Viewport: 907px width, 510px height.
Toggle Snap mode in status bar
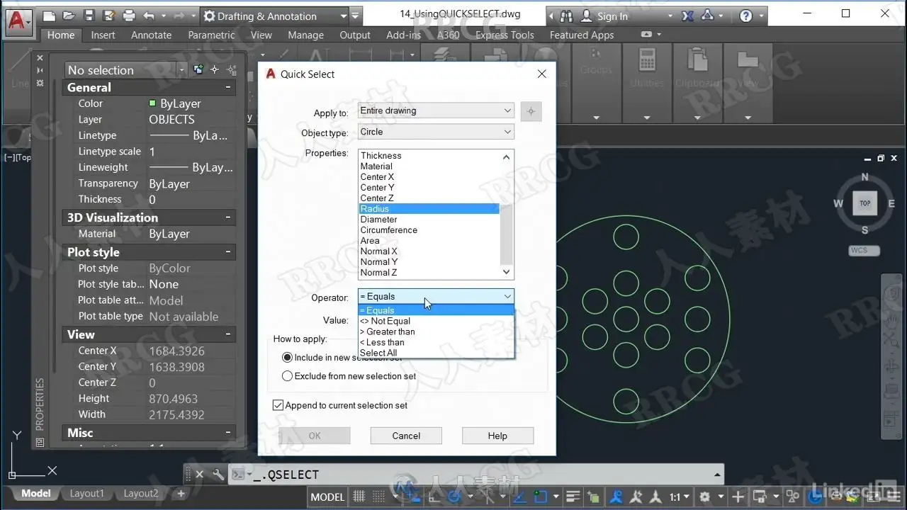pyautogui.click(x=378, y=497)
